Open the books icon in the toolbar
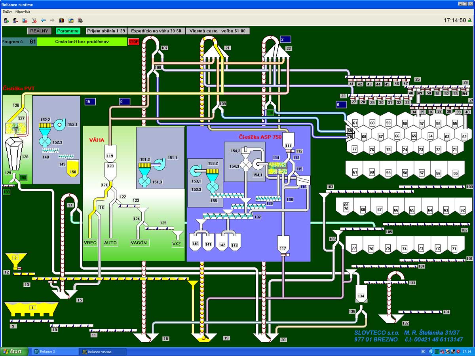The width and height of the screenshot is (475, 356). tap(61, 20)
